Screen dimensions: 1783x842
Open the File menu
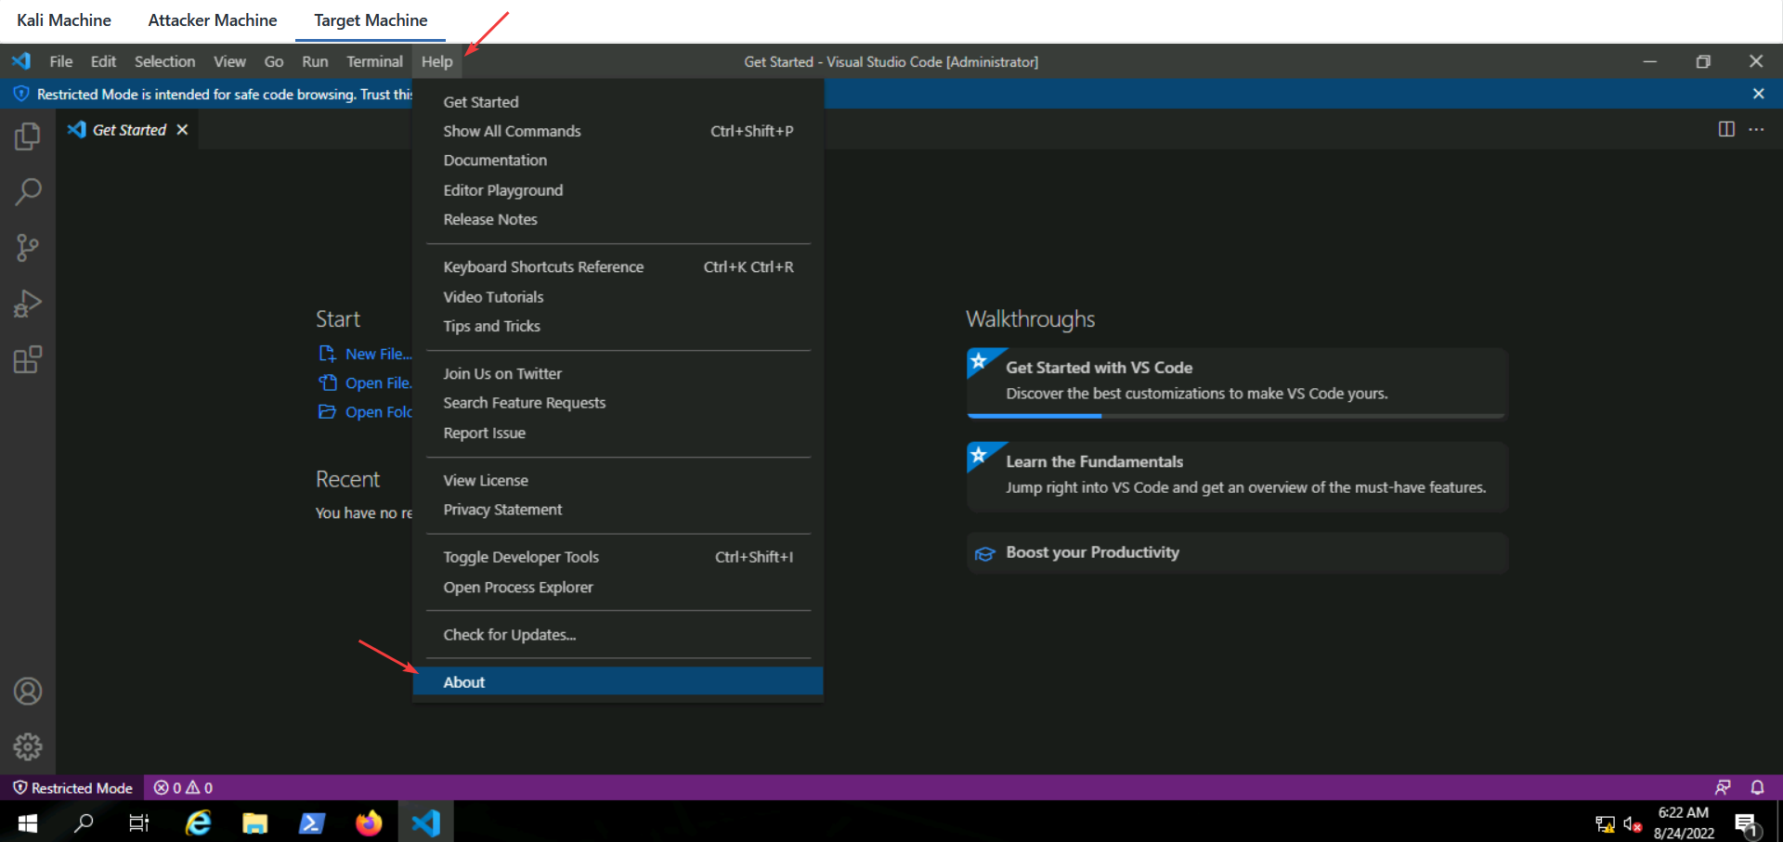tap(61, 61)
